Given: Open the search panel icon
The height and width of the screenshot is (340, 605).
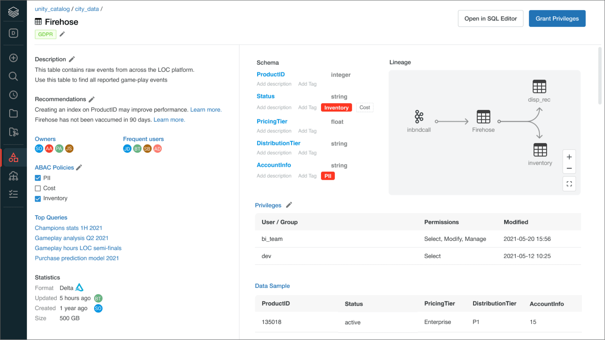Looking at the screenshot, I should 13,76.
